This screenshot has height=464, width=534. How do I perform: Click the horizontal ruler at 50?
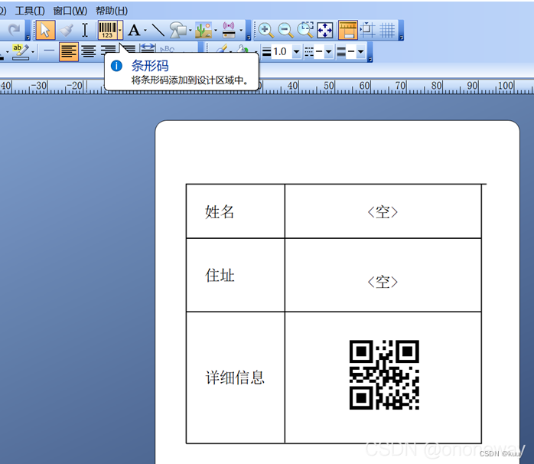329,85
